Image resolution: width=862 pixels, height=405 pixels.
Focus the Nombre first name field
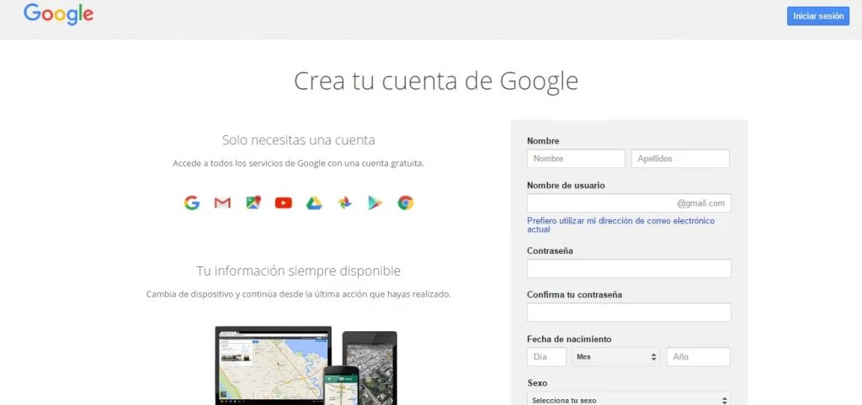pos(576,159)
